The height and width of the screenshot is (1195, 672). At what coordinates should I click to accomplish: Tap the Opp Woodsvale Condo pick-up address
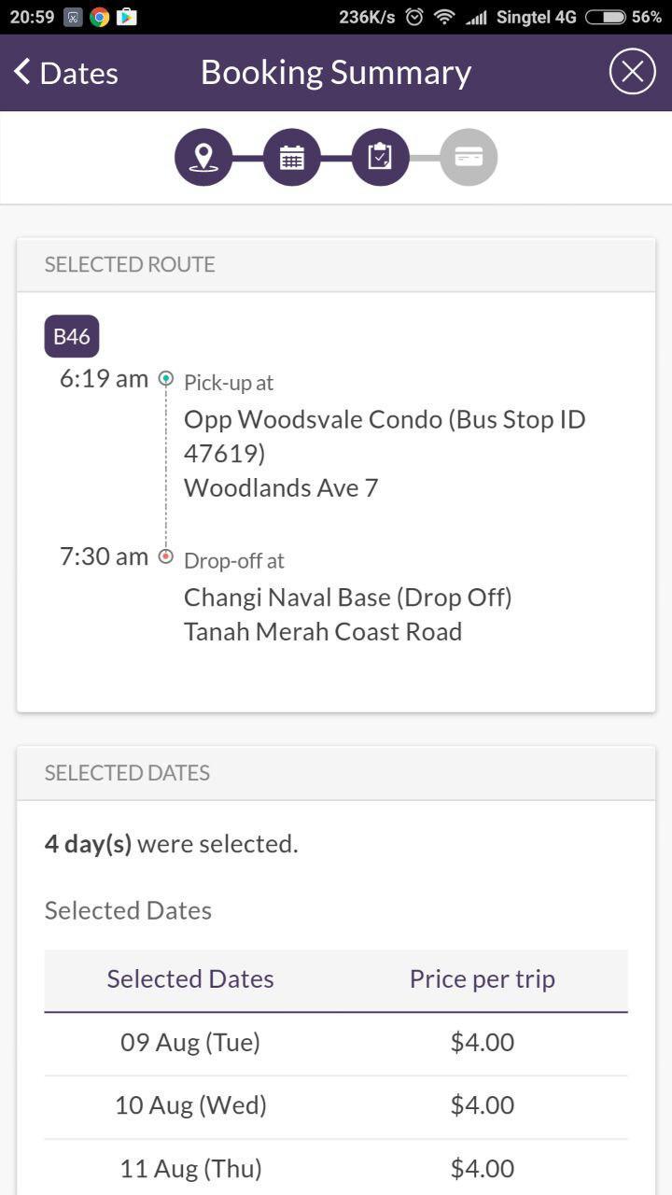[x=385, y=453]
